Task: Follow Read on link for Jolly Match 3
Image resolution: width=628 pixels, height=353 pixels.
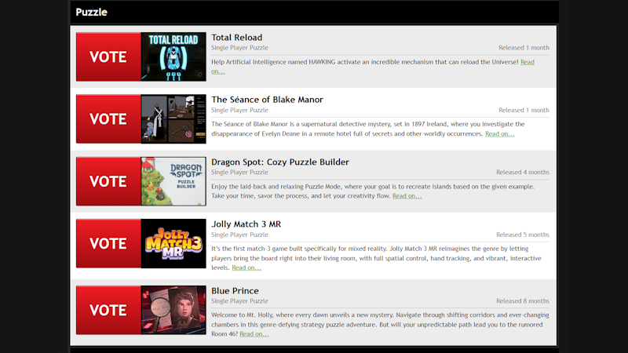Action: (246, 267)
